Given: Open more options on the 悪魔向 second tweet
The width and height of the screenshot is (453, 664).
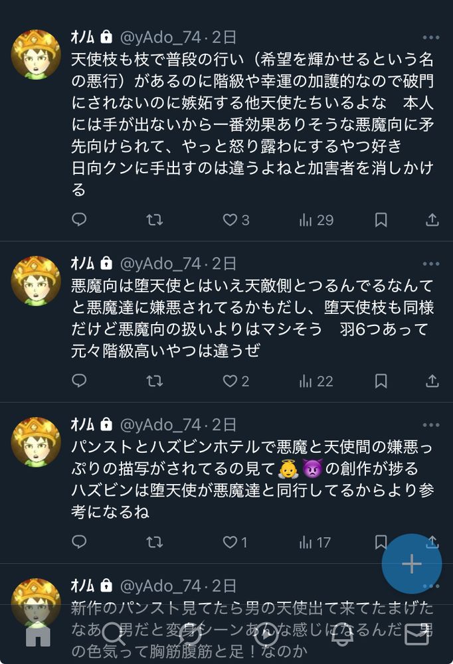Looking at the screenshot, I should point(431,264).
